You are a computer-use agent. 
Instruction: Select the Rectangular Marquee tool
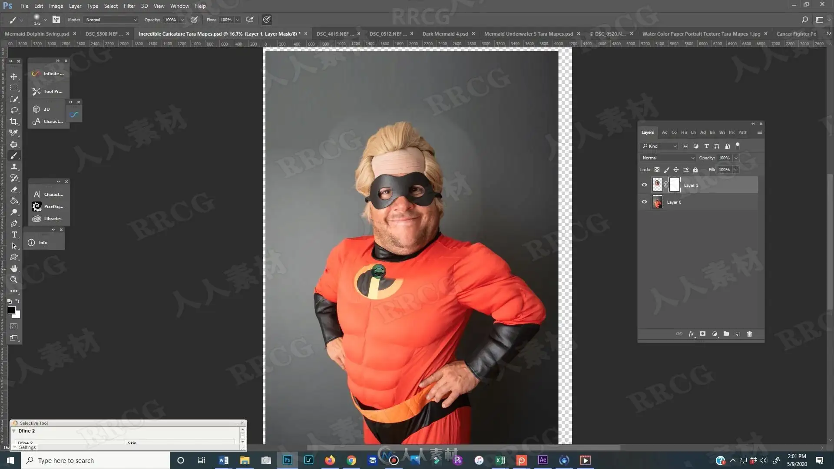click(x=14, y=88)
